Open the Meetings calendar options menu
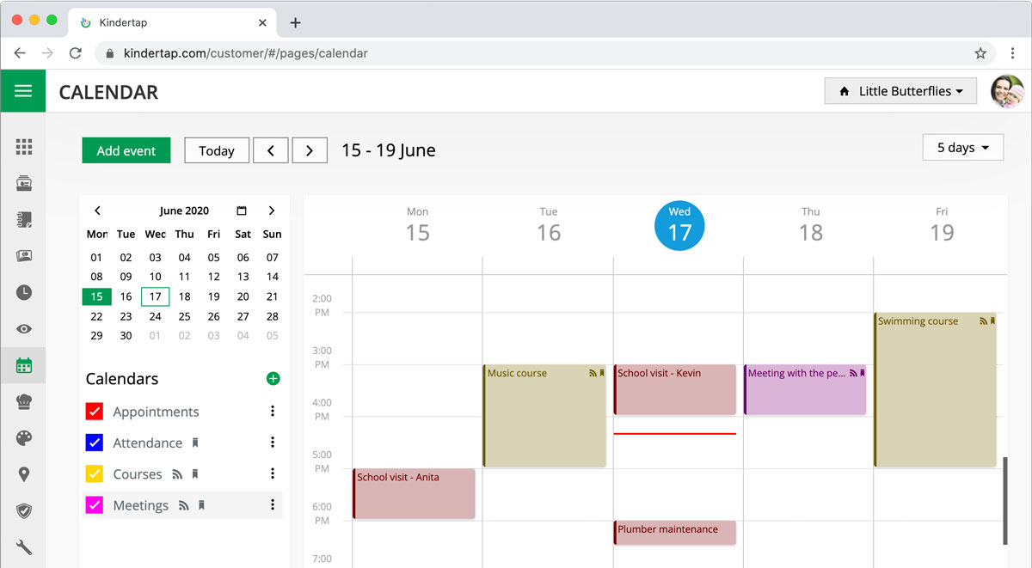The width and height of the screenshot is (1032, 568). pyautogui.click(x=273, y=504)
